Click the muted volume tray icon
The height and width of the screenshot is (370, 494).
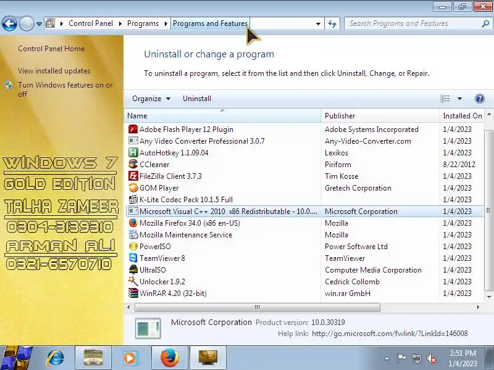[x=431, y=358]
